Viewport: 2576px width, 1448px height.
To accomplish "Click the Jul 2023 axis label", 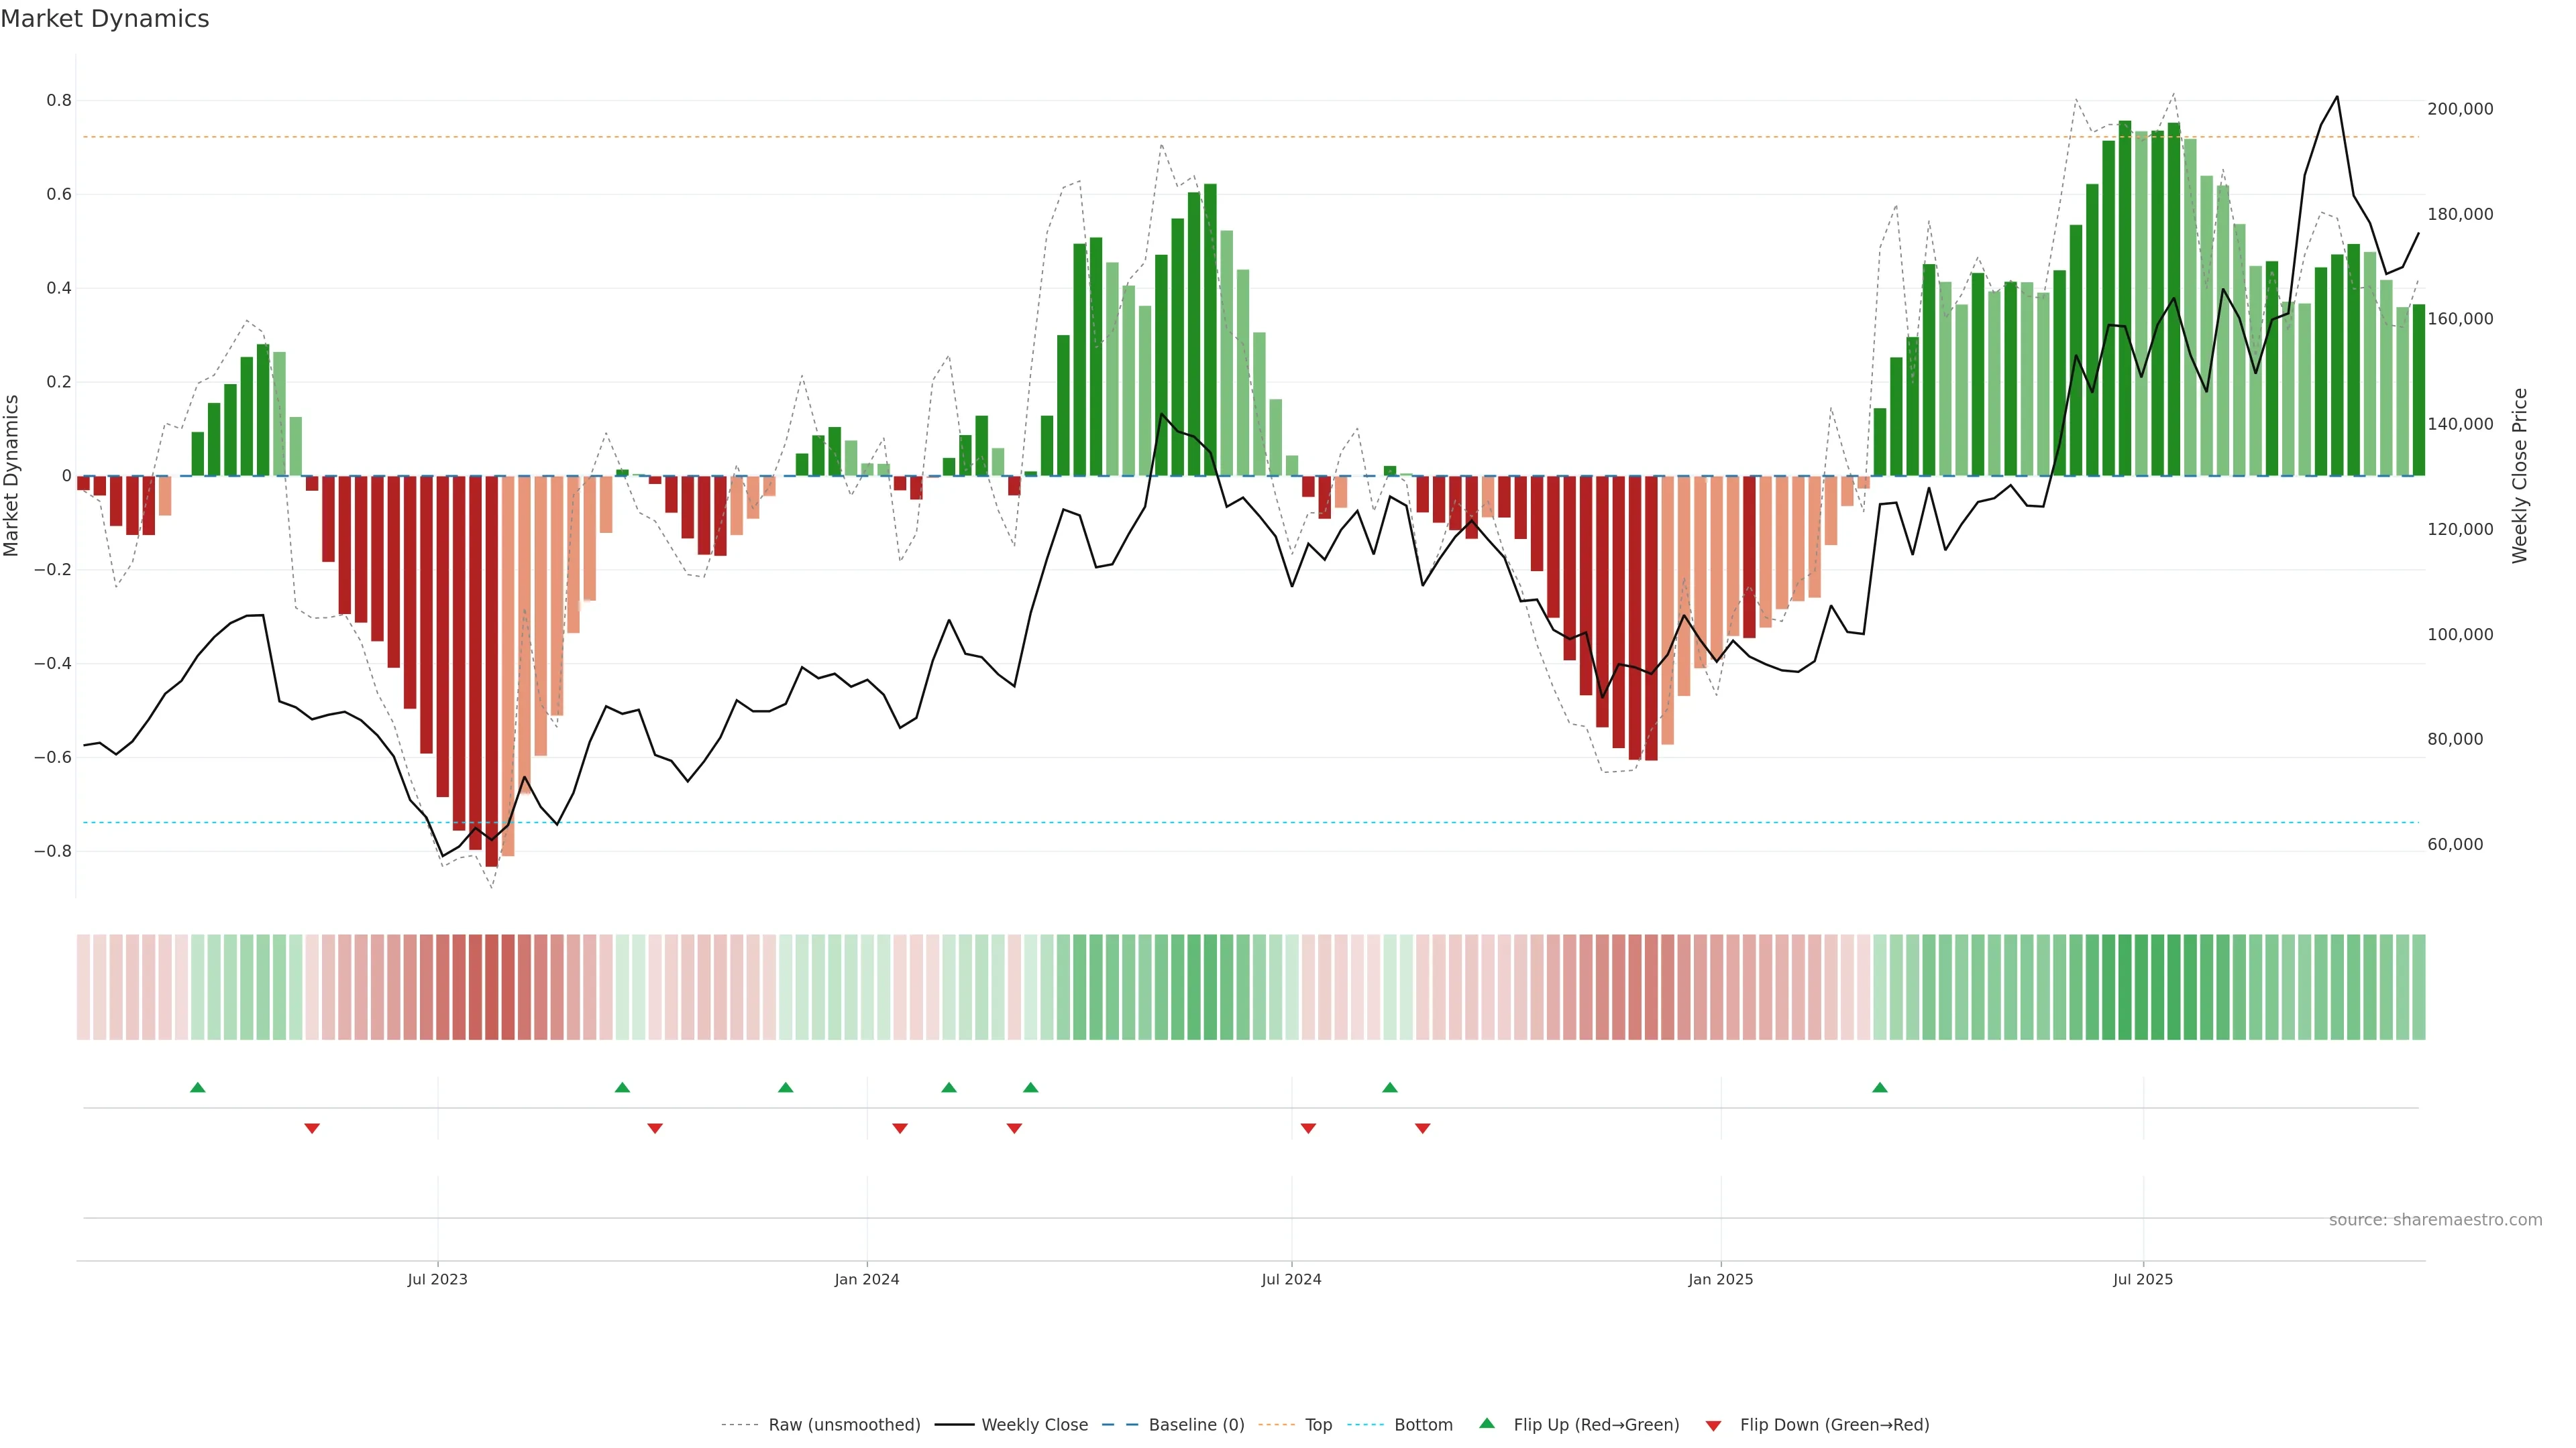I will (x=437, y=1279).
